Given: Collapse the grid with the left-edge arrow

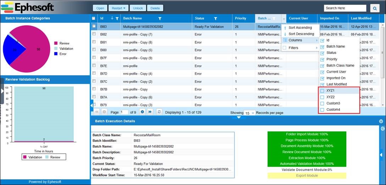Looking at the screenshot, I should click(x=92, y=105).
